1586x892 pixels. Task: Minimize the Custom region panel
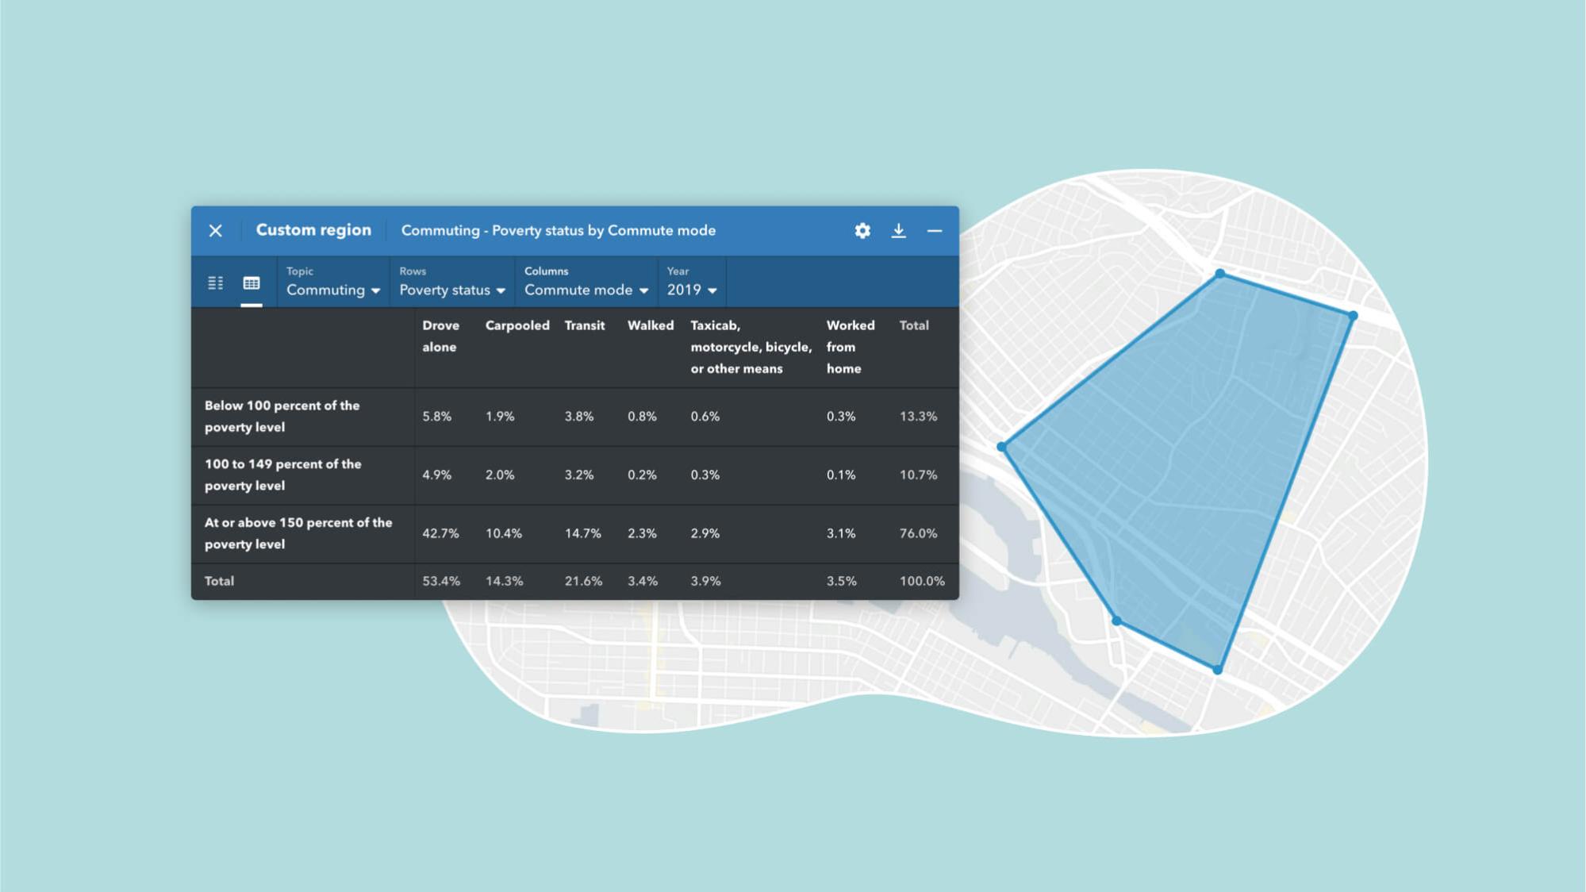pos(935,231)
